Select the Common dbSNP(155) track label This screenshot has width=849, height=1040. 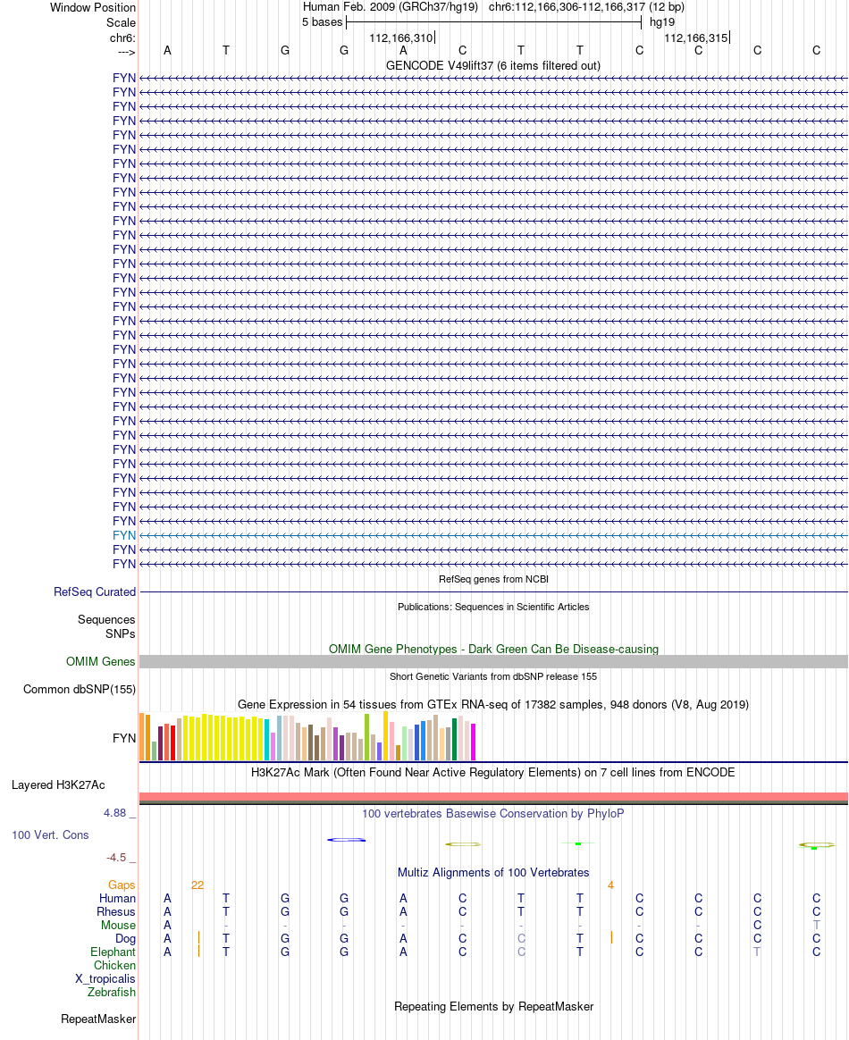(x=80, y=689)
